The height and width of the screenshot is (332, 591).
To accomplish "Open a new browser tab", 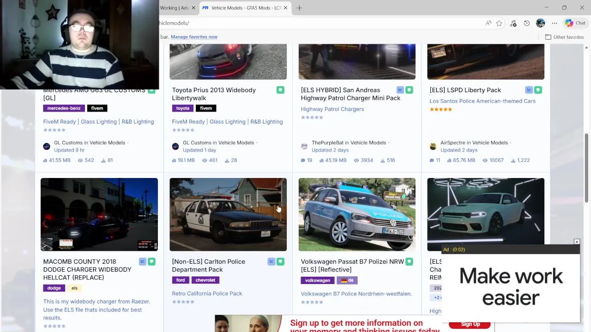I will click(x=299, y=8).
